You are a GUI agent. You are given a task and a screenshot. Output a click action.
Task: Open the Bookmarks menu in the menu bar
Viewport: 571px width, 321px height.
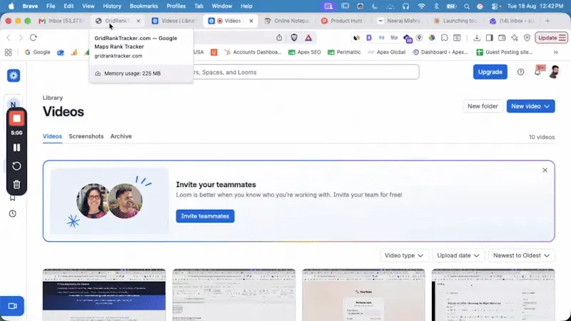144,6
